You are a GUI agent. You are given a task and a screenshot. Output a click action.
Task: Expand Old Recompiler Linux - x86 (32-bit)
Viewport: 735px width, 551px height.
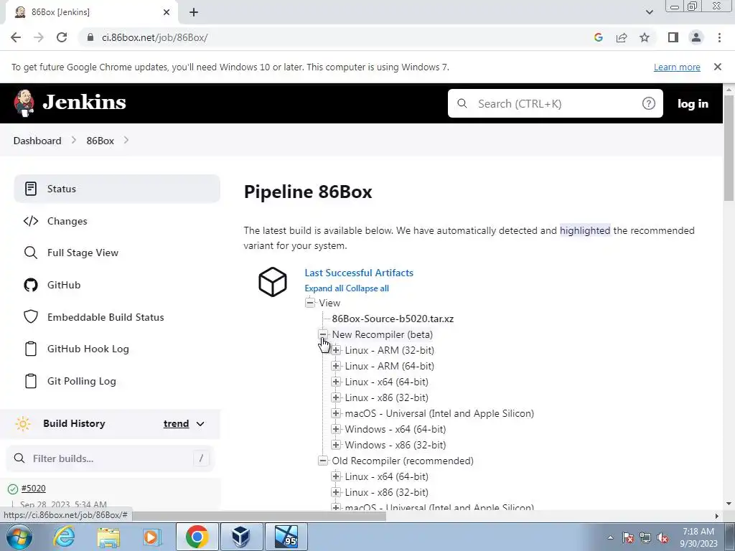tap(336, 492)
